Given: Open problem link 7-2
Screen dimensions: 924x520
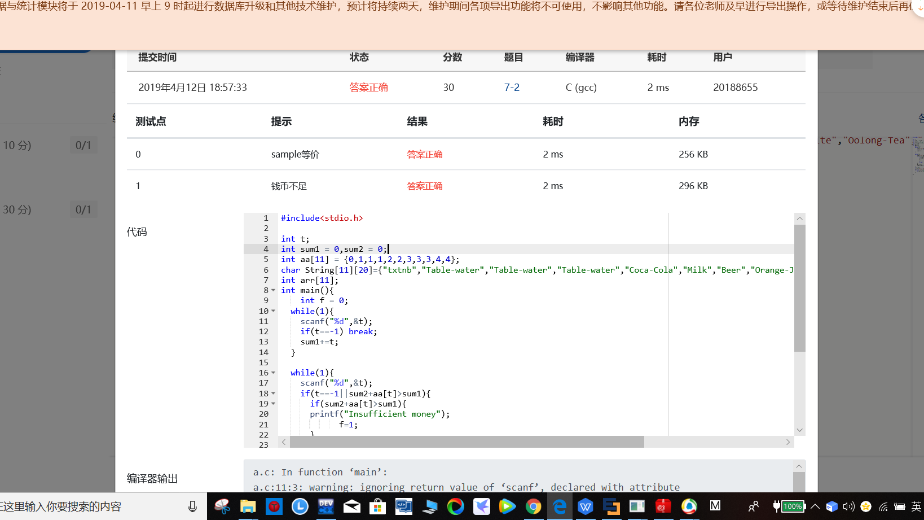Looking at the screenshot, I should [x=512, y=87].
